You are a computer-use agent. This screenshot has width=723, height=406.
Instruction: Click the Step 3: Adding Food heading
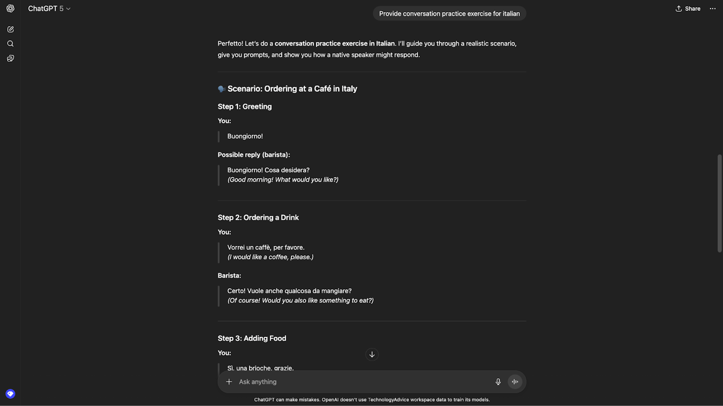coord(252,338)
